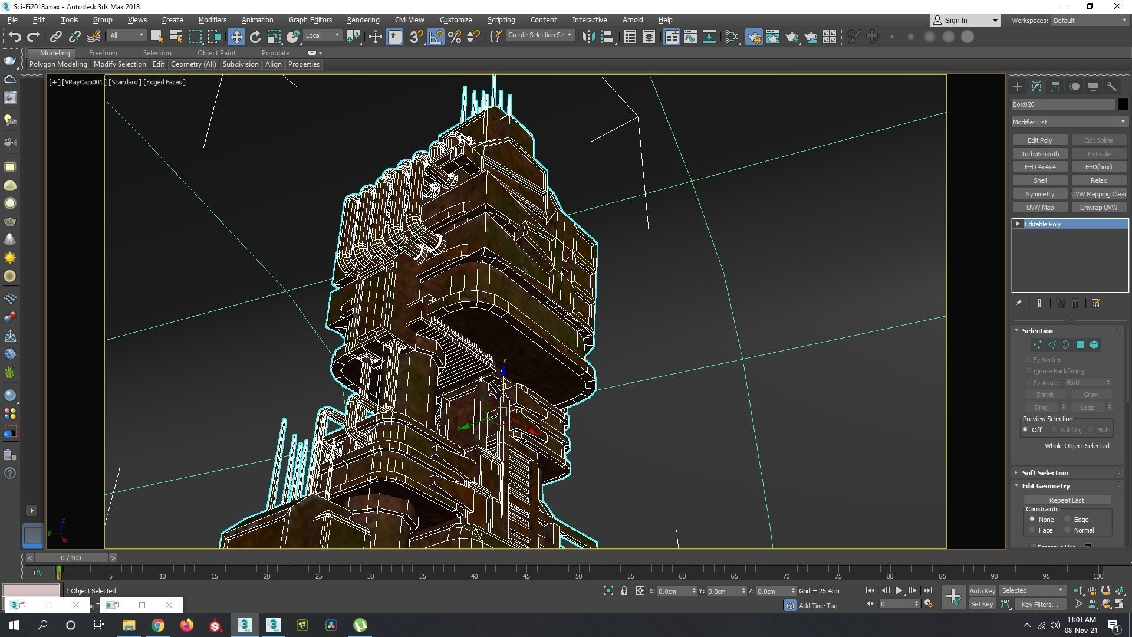Click the Symmetry modifier button

point(1040,194)
